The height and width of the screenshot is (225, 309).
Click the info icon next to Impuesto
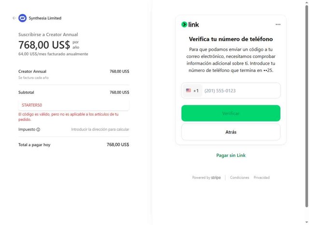[38, 129]
